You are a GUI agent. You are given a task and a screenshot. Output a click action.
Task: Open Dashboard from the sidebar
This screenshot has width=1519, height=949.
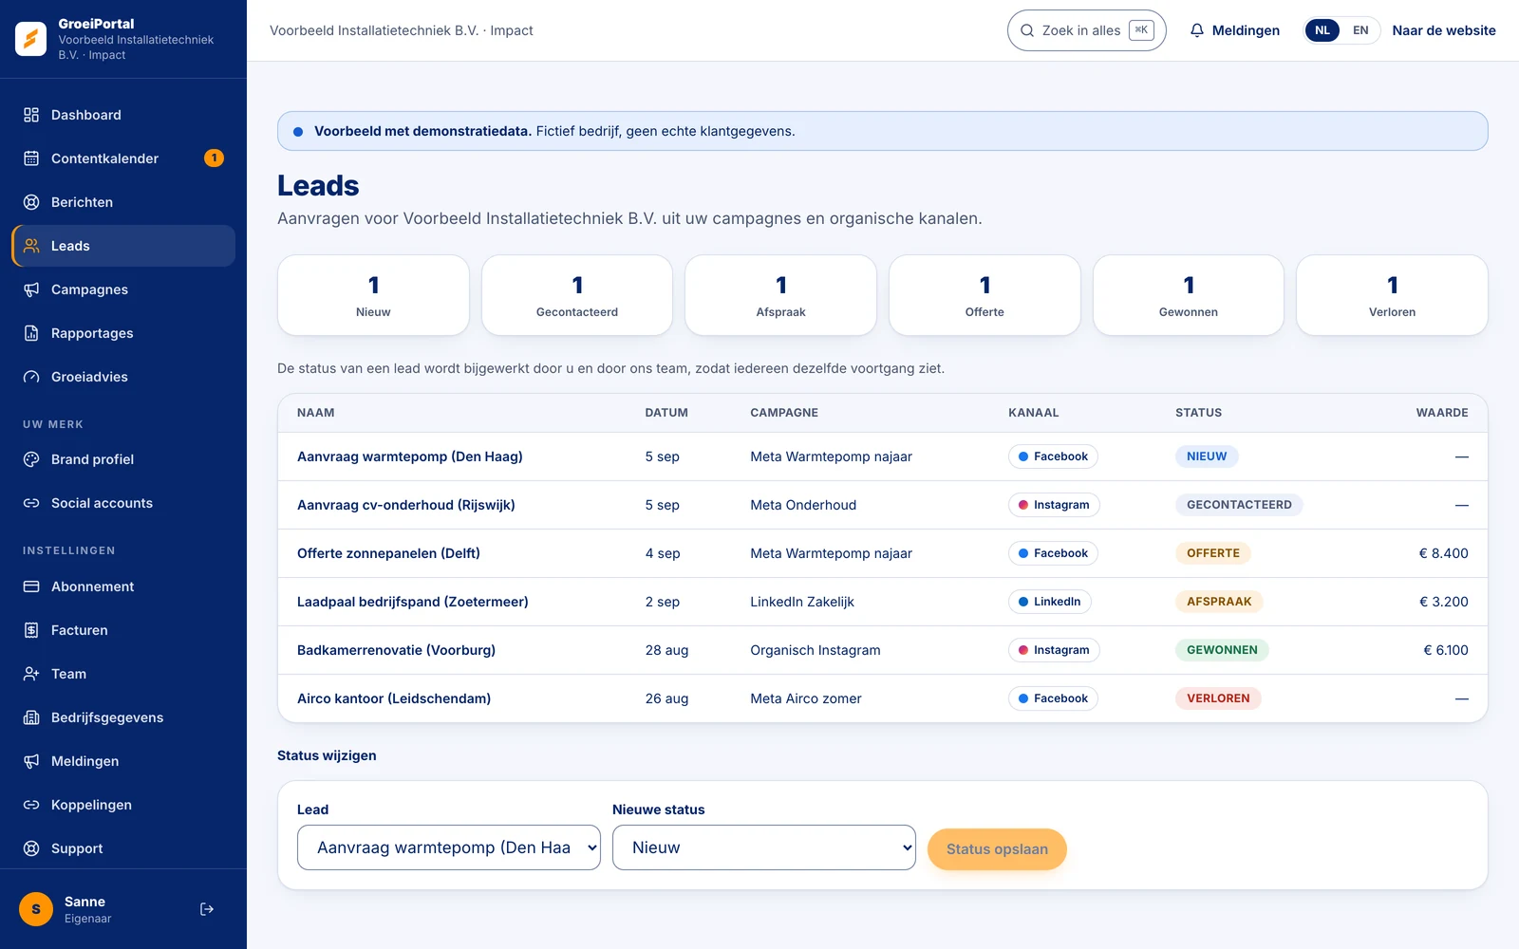[x=123, y=115]
